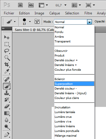Choose Densité couleur - blend mode
106x139 pixels.
coord(74,88)
